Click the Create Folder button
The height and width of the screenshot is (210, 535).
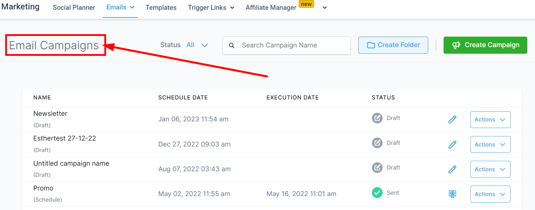[x=393, y=45]
